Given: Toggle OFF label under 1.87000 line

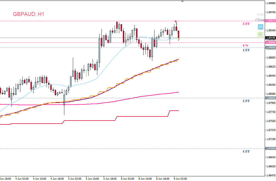Looking at the screenshot, I should [246, 151].
